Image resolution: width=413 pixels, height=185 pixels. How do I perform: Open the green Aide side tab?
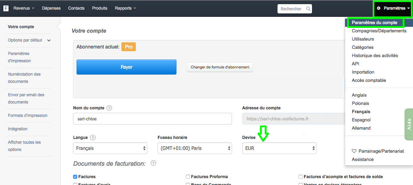point(409,124)
